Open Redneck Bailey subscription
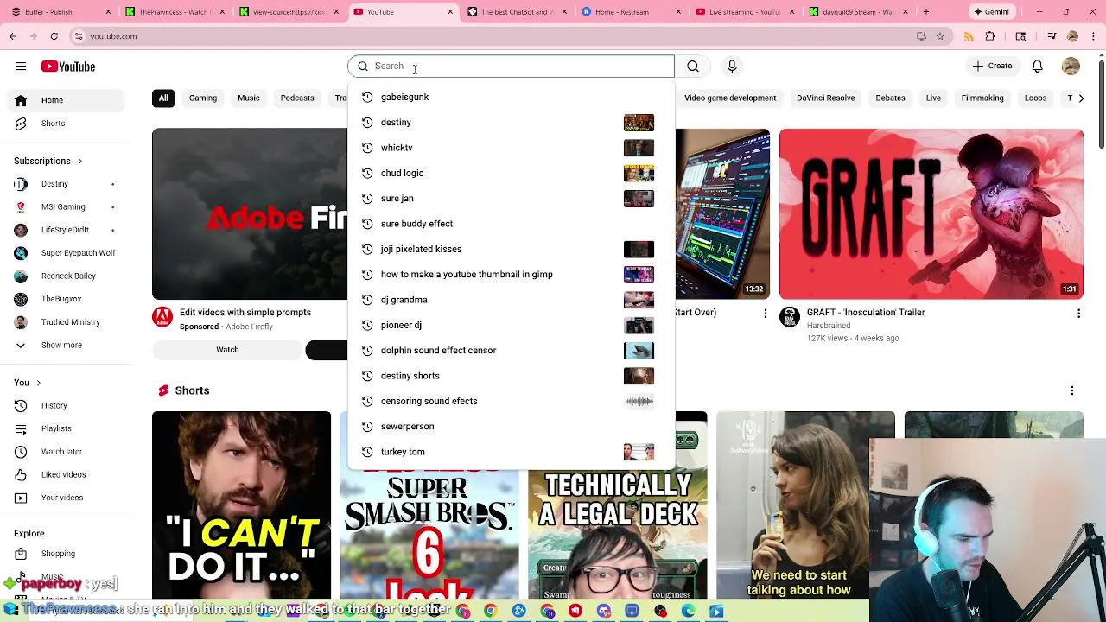 (66, 276)
